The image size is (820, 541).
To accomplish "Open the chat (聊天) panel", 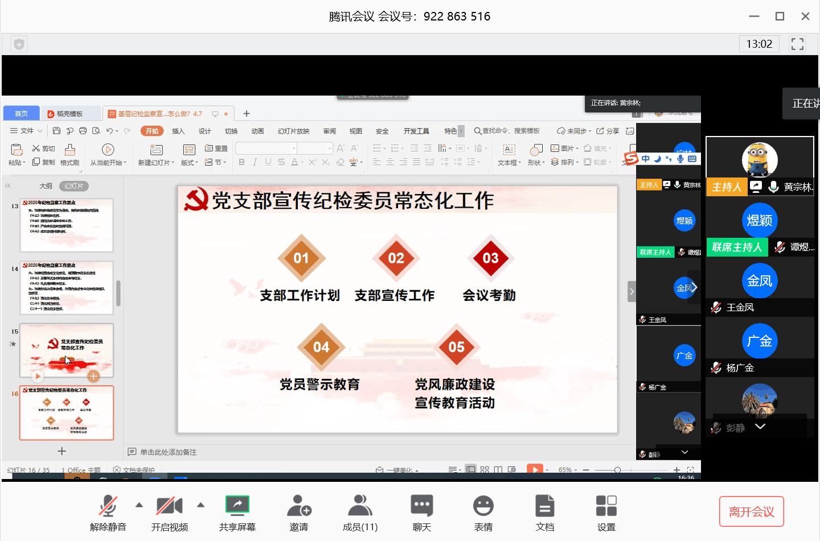I will (422, 506).
